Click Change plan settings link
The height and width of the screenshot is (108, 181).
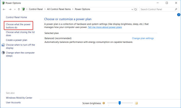coord(143,38)
